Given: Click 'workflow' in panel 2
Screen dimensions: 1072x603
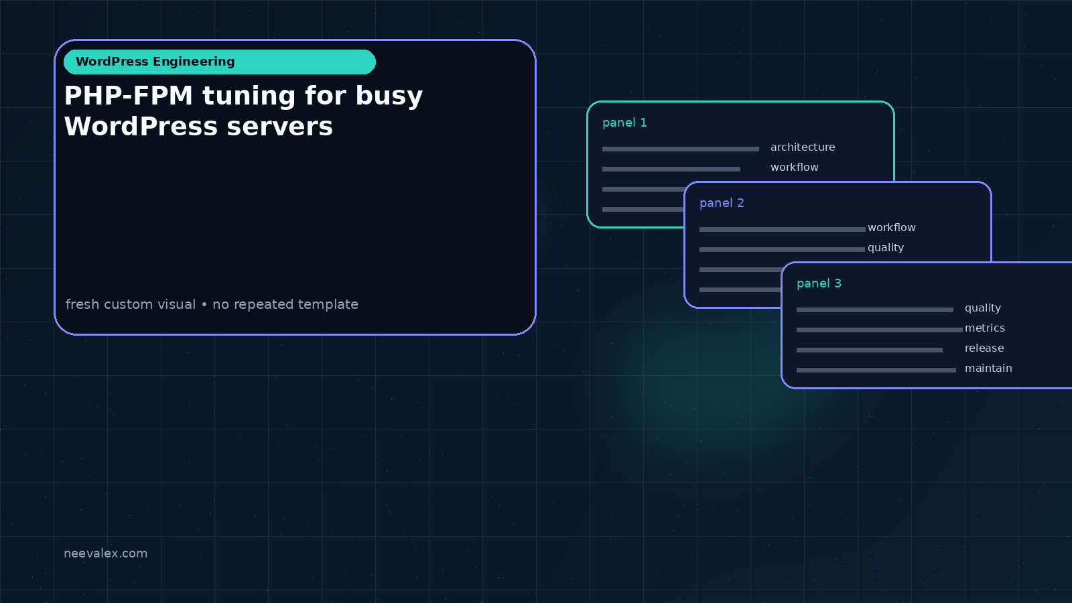Looking at the screenshot, I should (892, 228).
